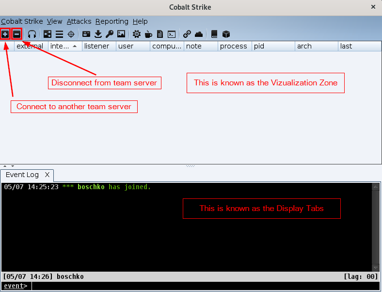Sort by the pid column header
Screen dimensions: 382x292
coord(273,46)
